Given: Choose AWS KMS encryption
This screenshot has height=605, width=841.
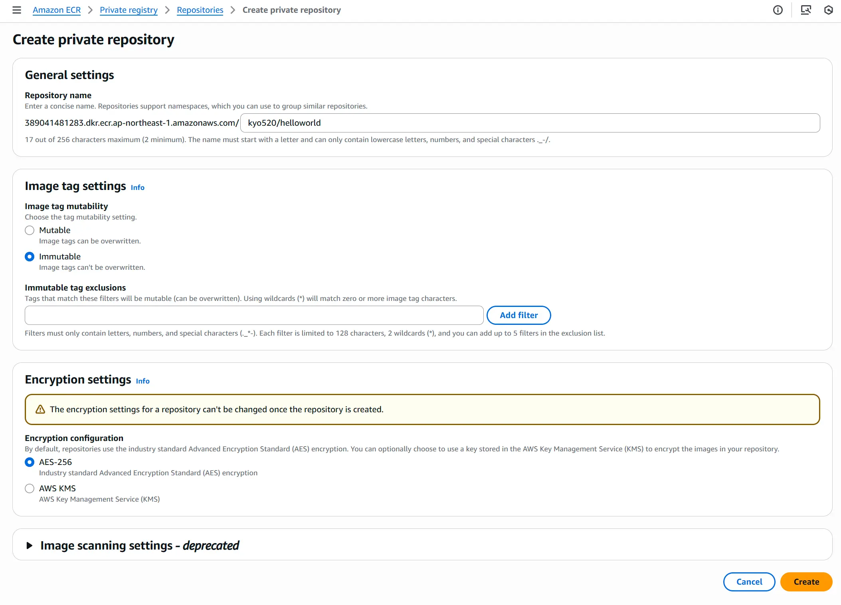Looking at the screenshot, I should tap(30, 488).
